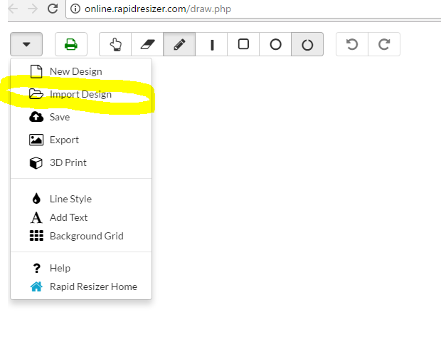441x357 pixels.
Task: Click the browser back arrow
Action: coord(13,9)
